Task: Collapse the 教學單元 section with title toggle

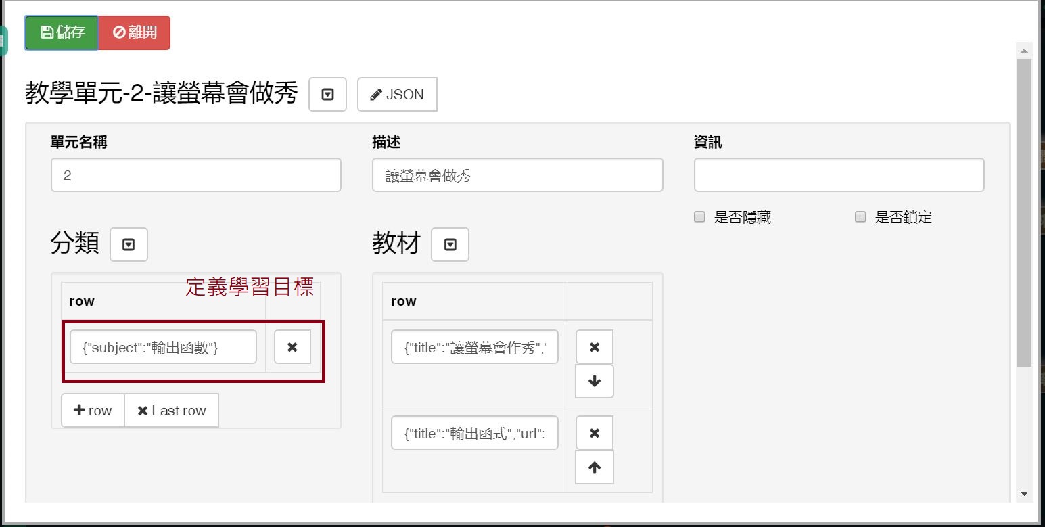Action: 328,95
